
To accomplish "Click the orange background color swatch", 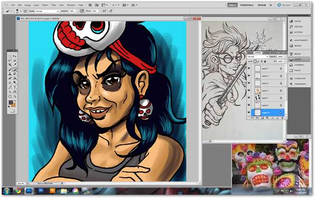I will point(14,105).
